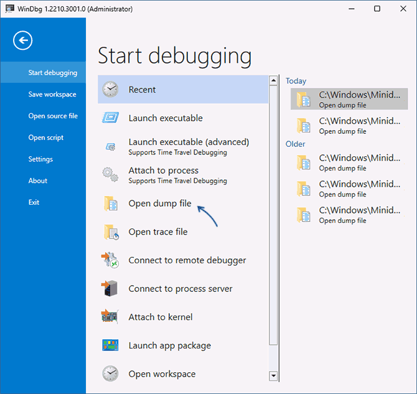
Task: Click the Launch executable window icon
Action: (x=110, y=118)
